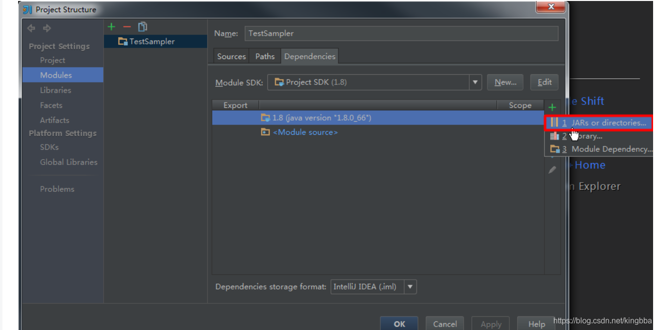Image resolution: width=657 pixels, height=330 pixels.
Task: Open Project settings
Action: tap(52, 60)
